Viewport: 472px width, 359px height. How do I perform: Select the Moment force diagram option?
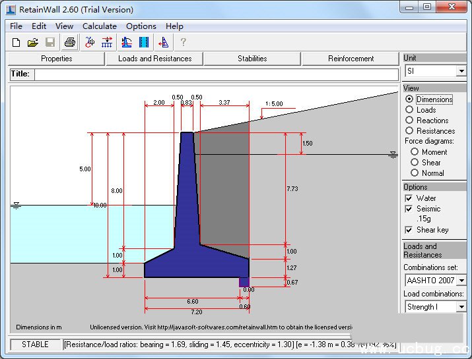pyautogui.click(x=415, y=152)
